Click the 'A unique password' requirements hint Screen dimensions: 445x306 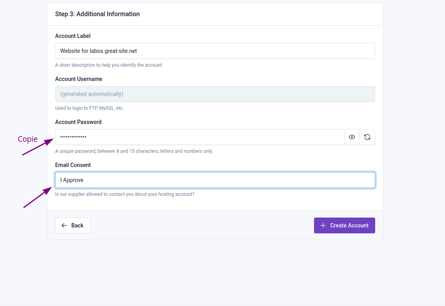134,151
